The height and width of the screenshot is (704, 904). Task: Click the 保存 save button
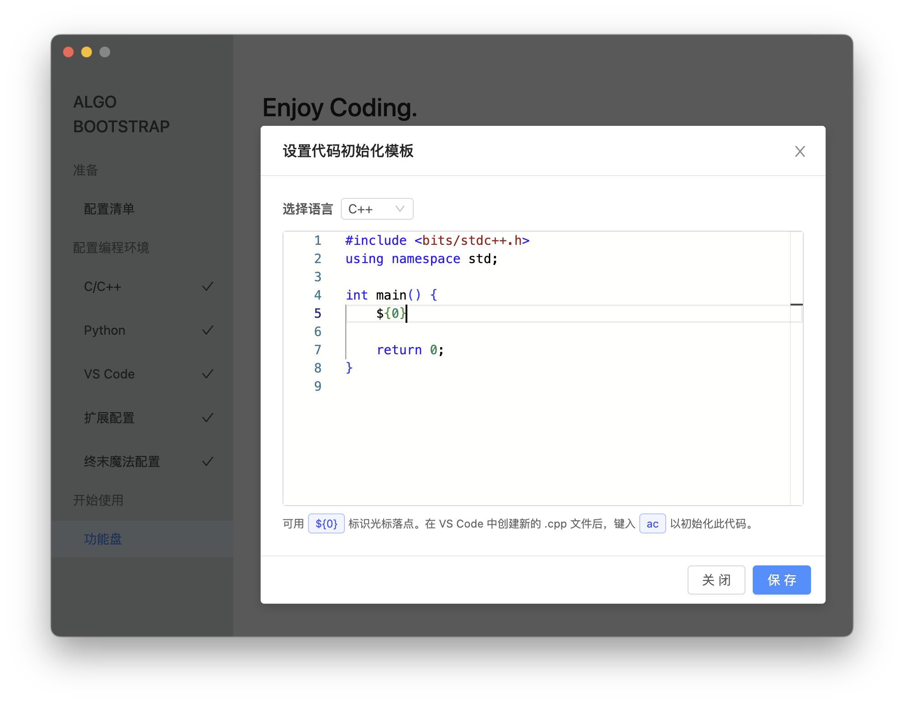pyautogui.click(x=781, y=580)
